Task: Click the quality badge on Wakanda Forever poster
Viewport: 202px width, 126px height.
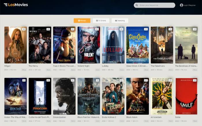Action: coord(97,80)
